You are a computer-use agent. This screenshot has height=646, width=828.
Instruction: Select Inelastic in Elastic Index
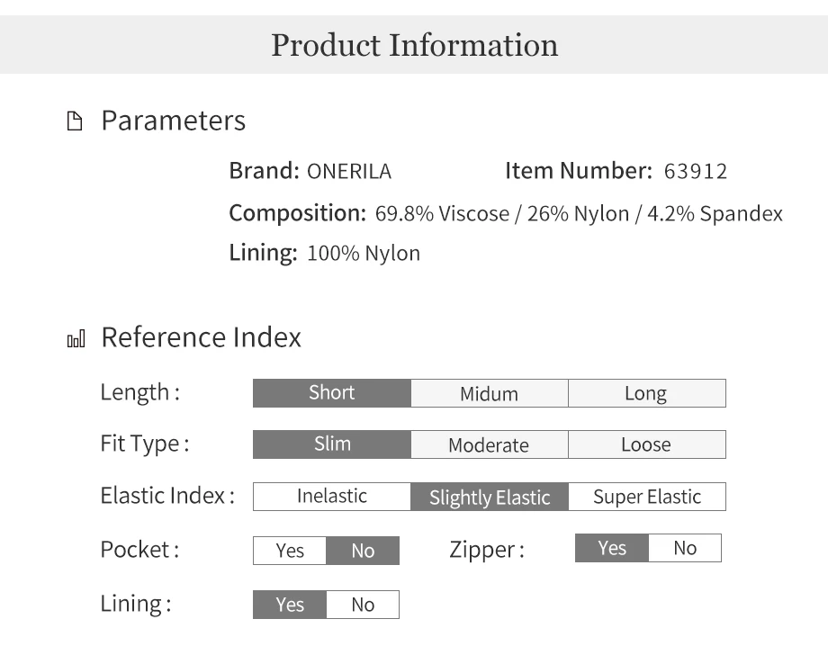pyautogui.click(x=331, y=497)
